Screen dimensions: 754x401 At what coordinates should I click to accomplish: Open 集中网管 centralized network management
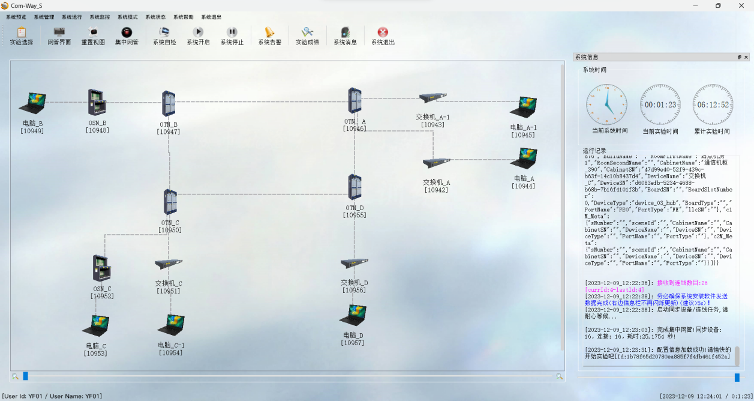point(127,35)
